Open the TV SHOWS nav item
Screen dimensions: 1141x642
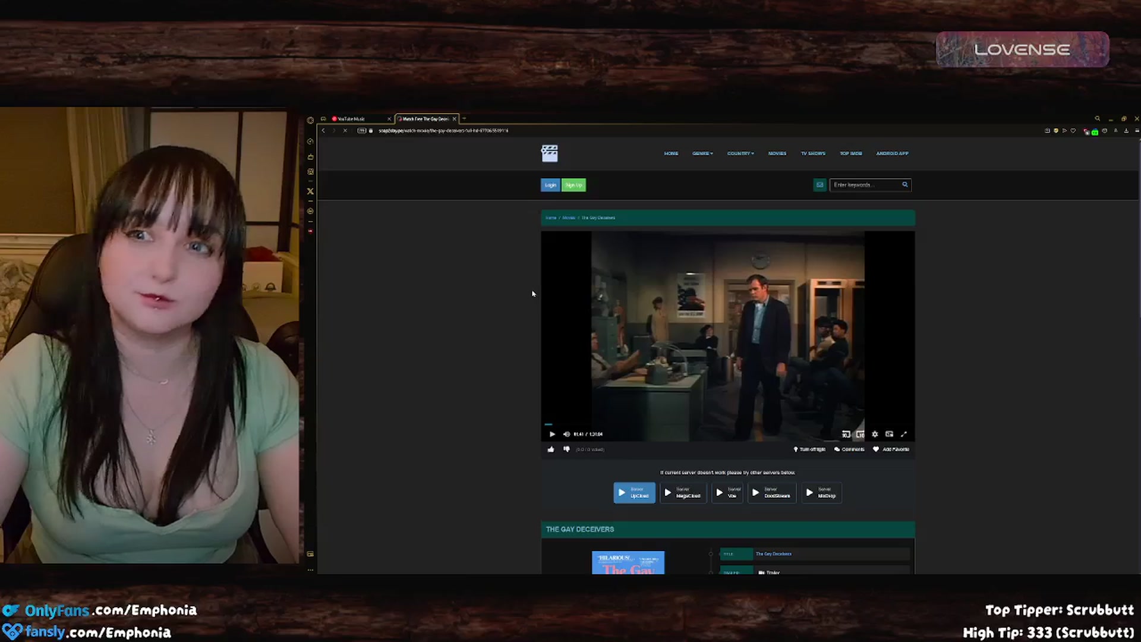pos(813,153)
